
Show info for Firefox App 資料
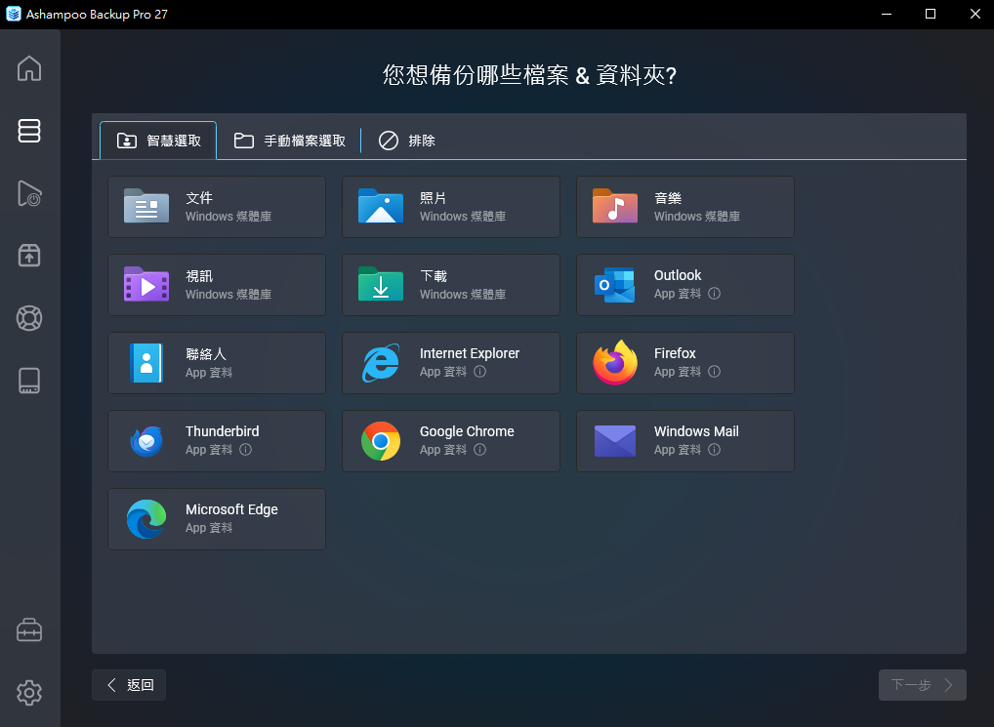(714, 371)
